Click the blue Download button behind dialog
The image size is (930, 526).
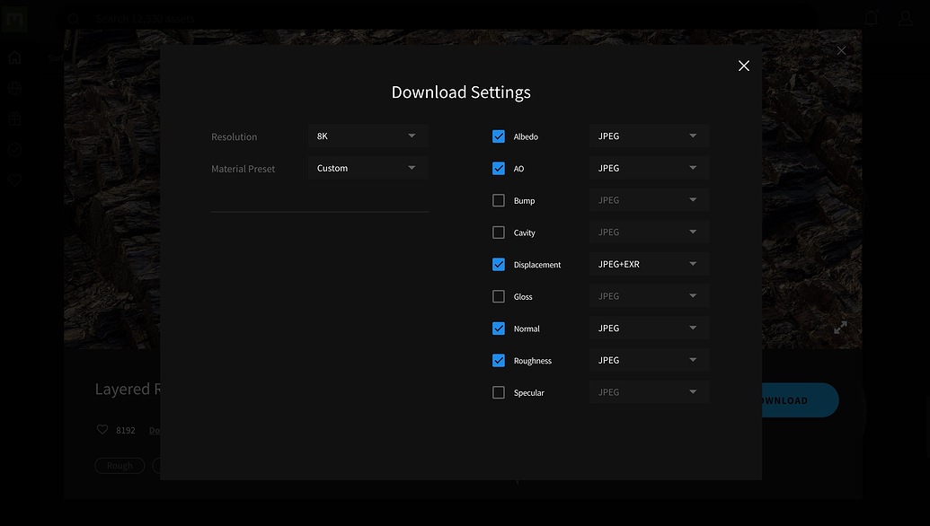(800, 400)
